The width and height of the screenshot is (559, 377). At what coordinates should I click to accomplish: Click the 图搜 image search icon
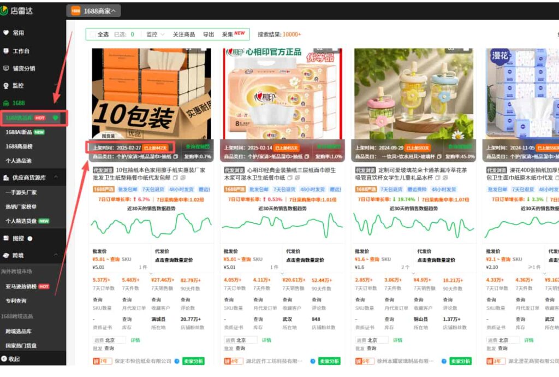(x=6, y=238)
